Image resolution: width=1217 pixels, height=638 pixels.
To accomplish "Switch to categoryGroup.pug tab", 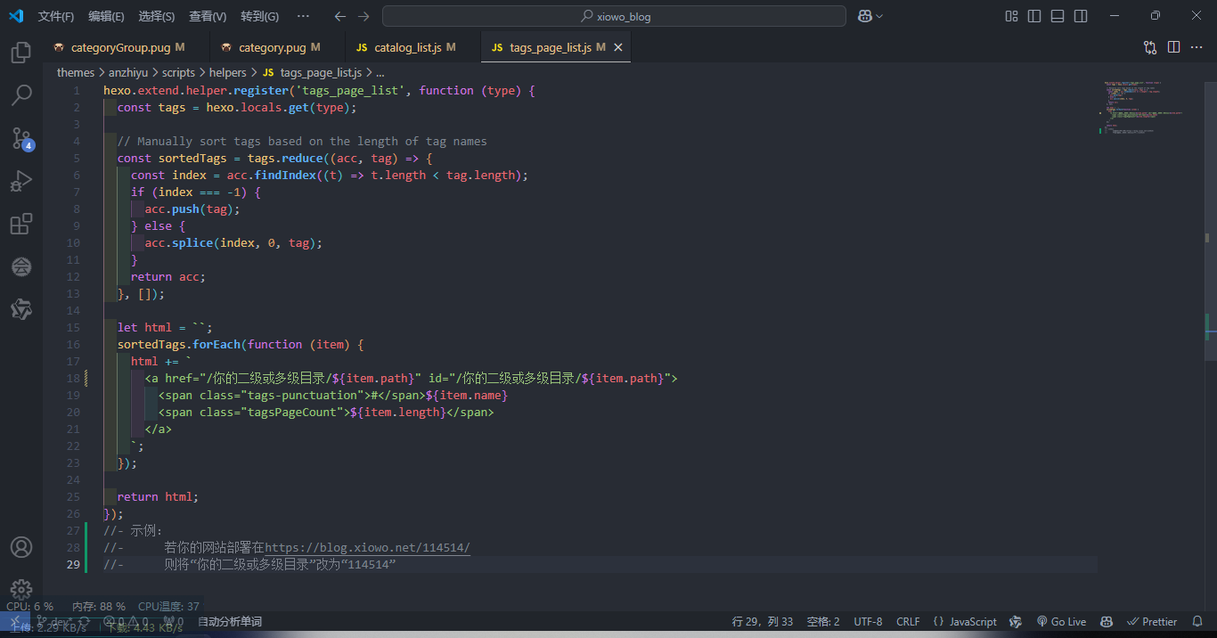I will tap(127, 47).
